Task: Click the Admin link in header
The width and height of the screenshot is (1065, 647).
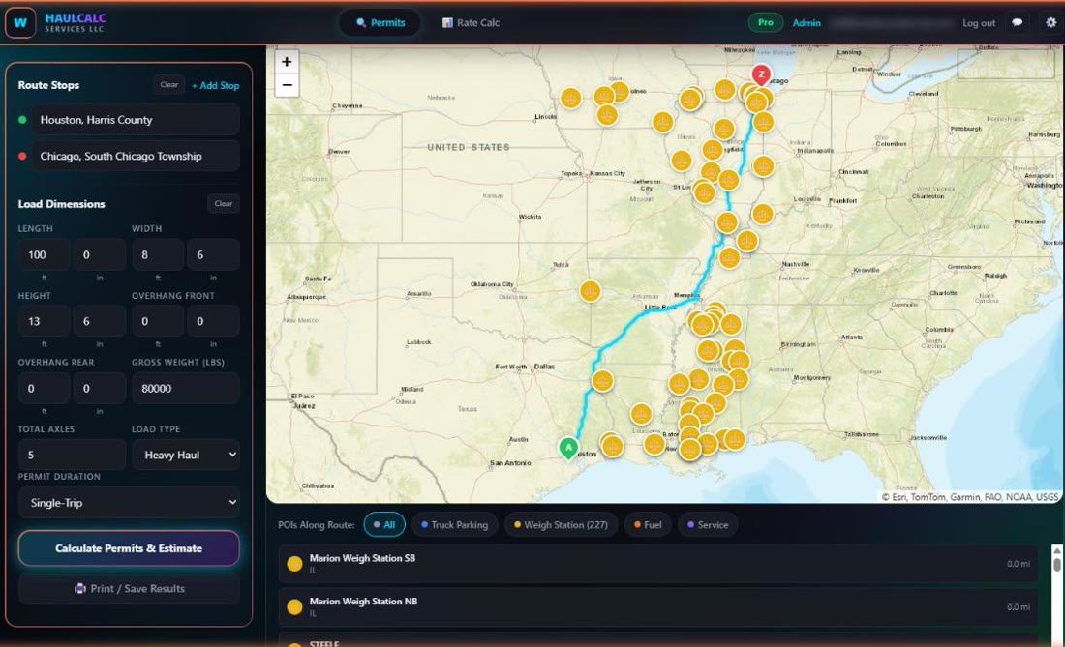Action: pyautogui.click(x=806, y=23)
